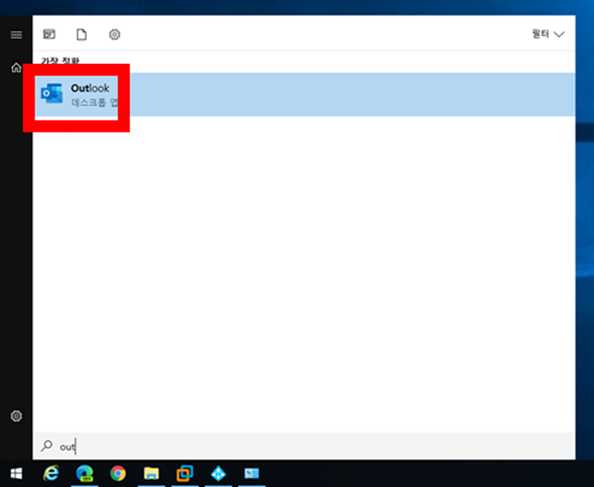
Task: Open the Outlook desktop app result
Action: tap(304, 95)
